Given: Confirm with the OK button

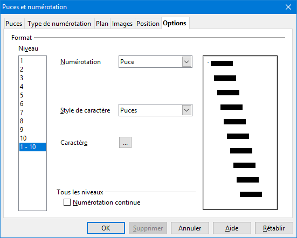Looking at the screenshot, I should (x=106, y=228).
